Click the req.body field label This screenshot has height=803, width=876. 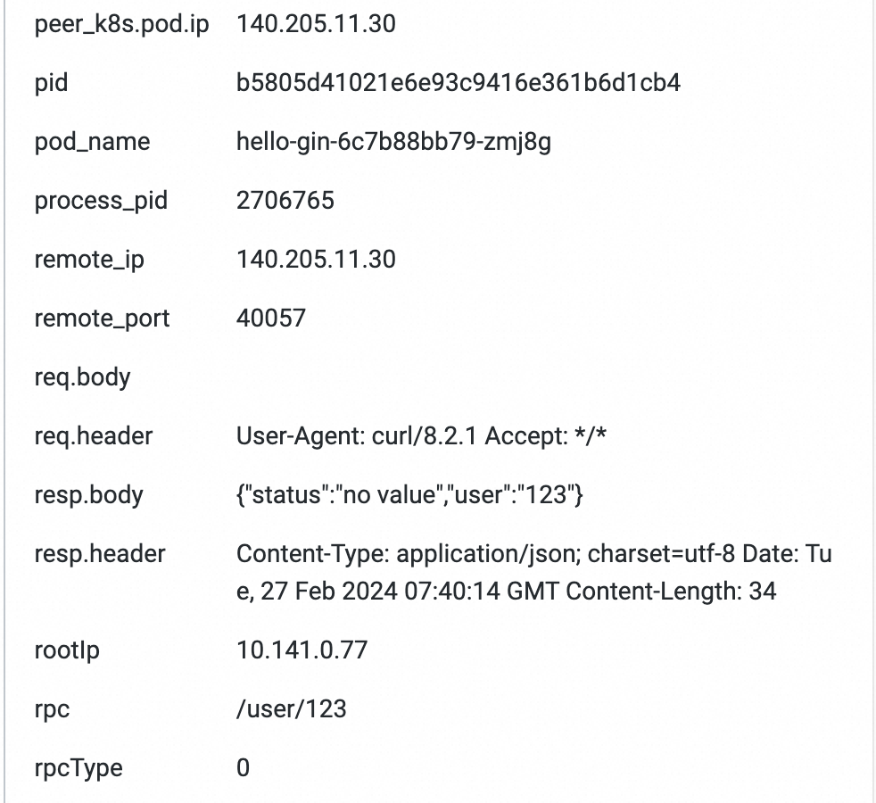pos(82,377)
